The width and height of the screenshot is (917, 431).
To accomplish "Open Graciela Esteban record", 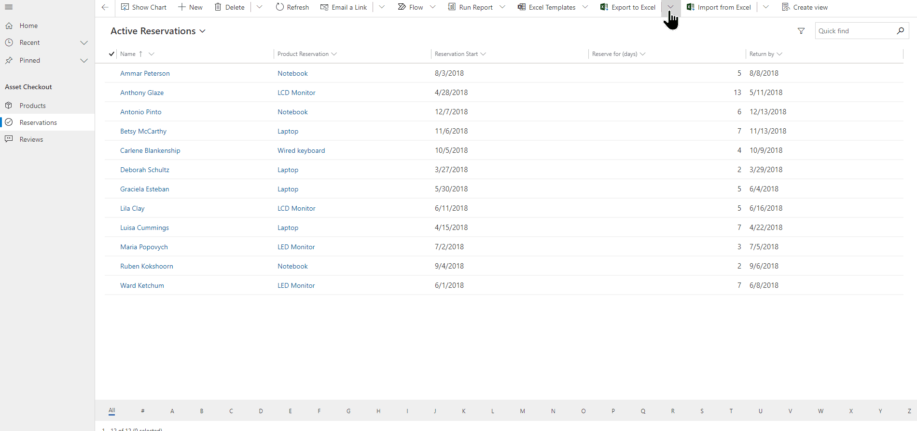I will (x=145, y=189).
